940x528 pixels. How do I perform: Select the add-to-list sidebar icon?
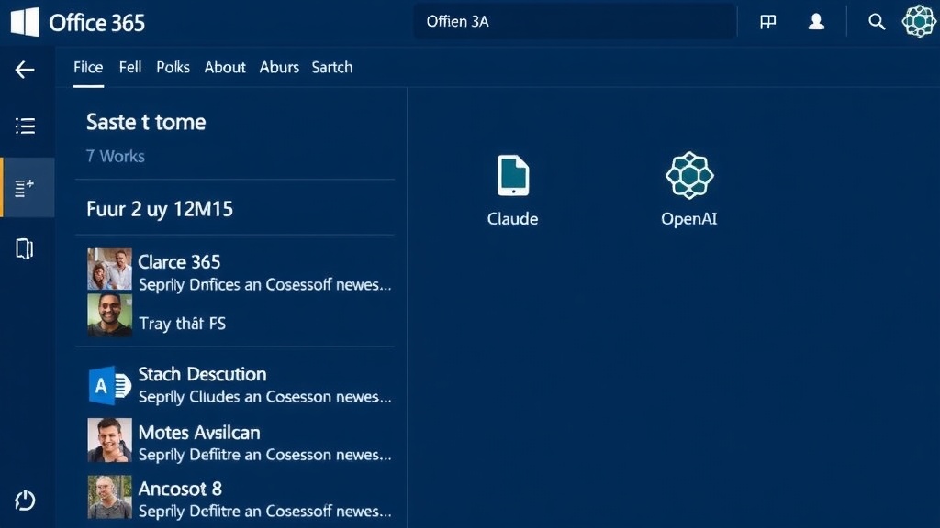coord(26,188)
